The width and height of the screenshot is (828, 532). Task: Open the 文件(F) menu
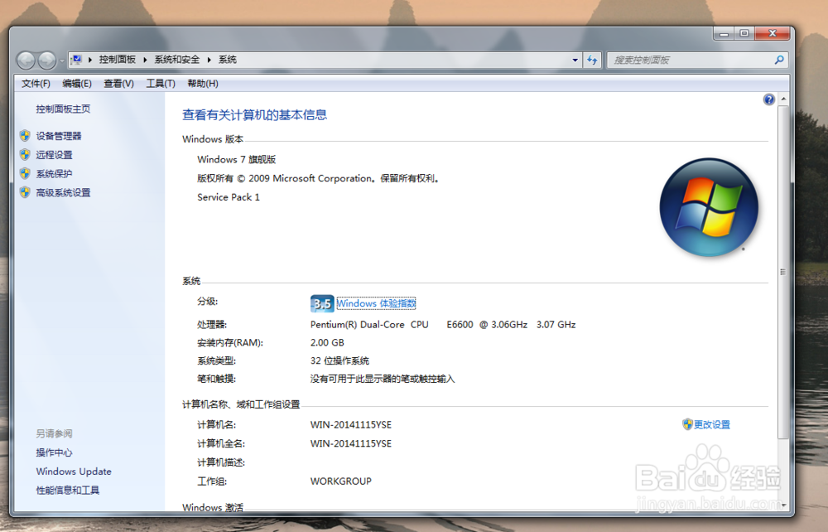[36, 84]
